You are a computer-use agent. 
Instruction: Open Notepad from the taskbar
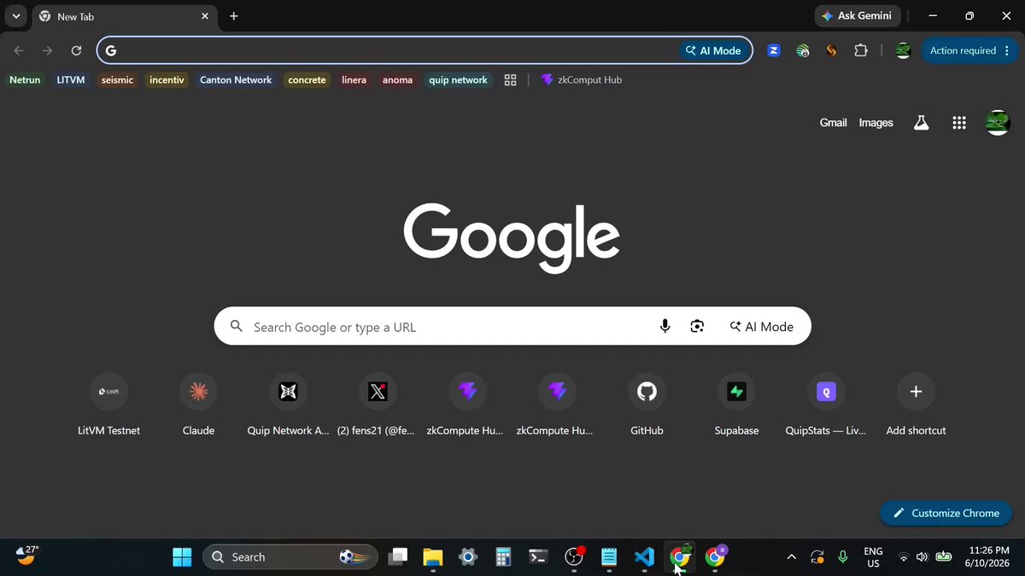click(608, 557)
